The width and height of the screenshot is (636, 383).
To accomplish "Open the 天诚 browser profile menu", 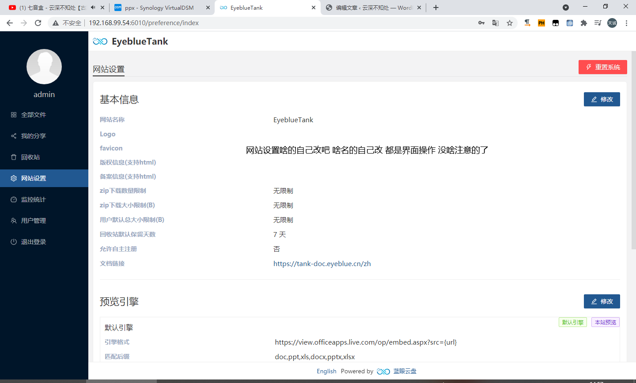I will coord(612,23).
